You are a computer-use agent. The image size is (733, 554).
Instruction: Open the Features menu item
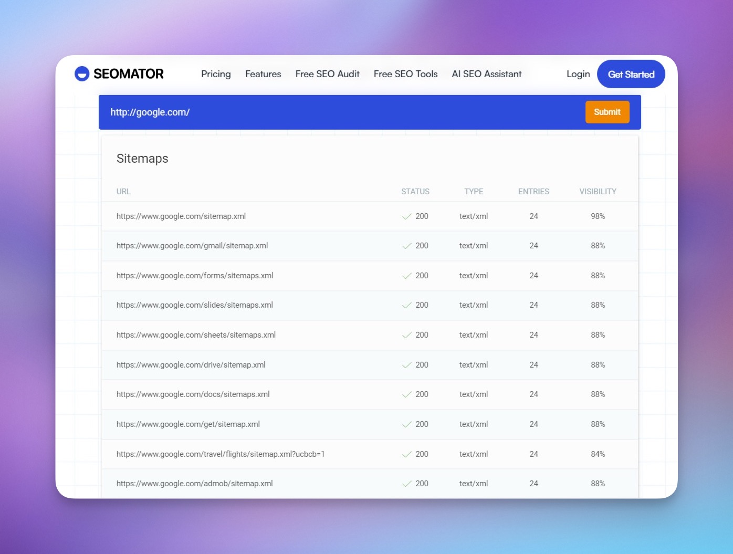pyautogui.click(x=263, y=74)
